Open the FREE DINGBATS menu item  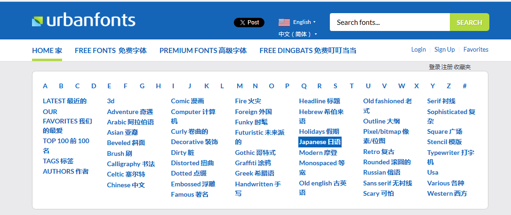[x=308, y=50]
